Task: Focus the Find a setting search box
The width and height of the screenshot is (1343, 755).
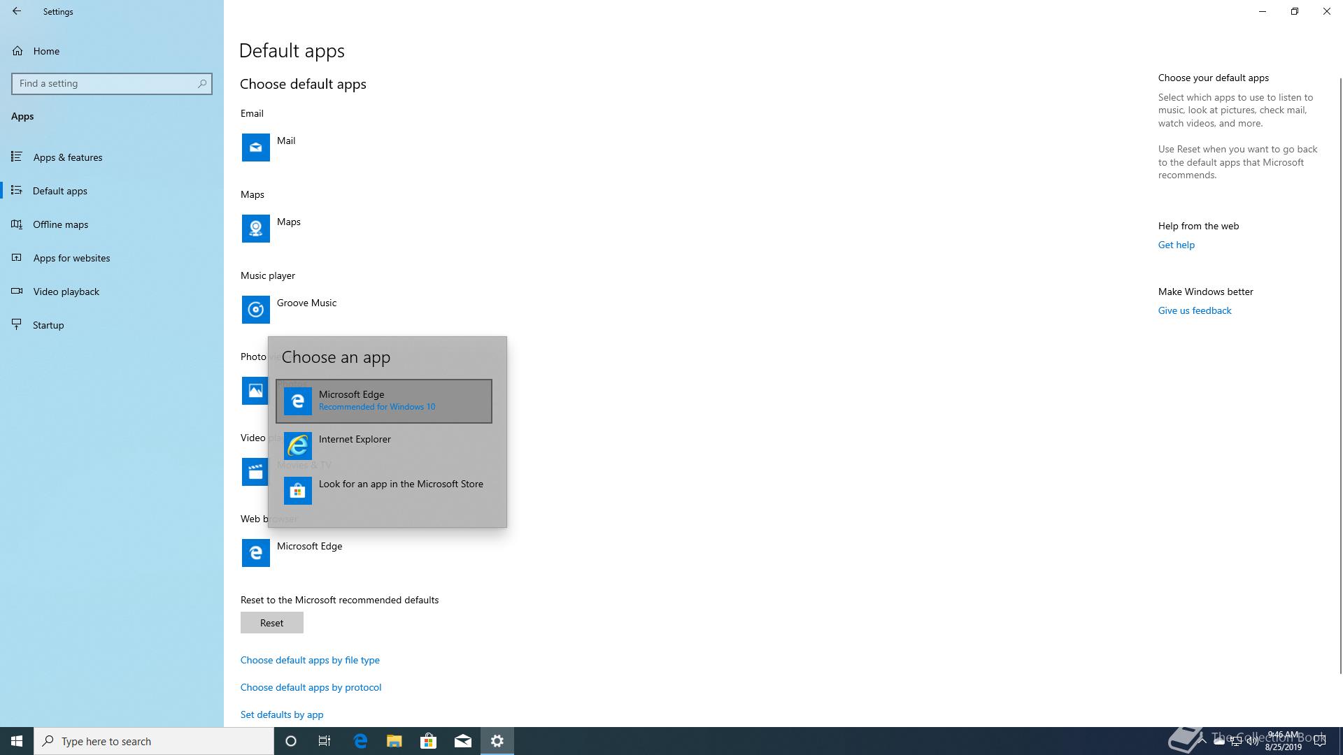Action: pyautogui.click(x=112, y=83)
